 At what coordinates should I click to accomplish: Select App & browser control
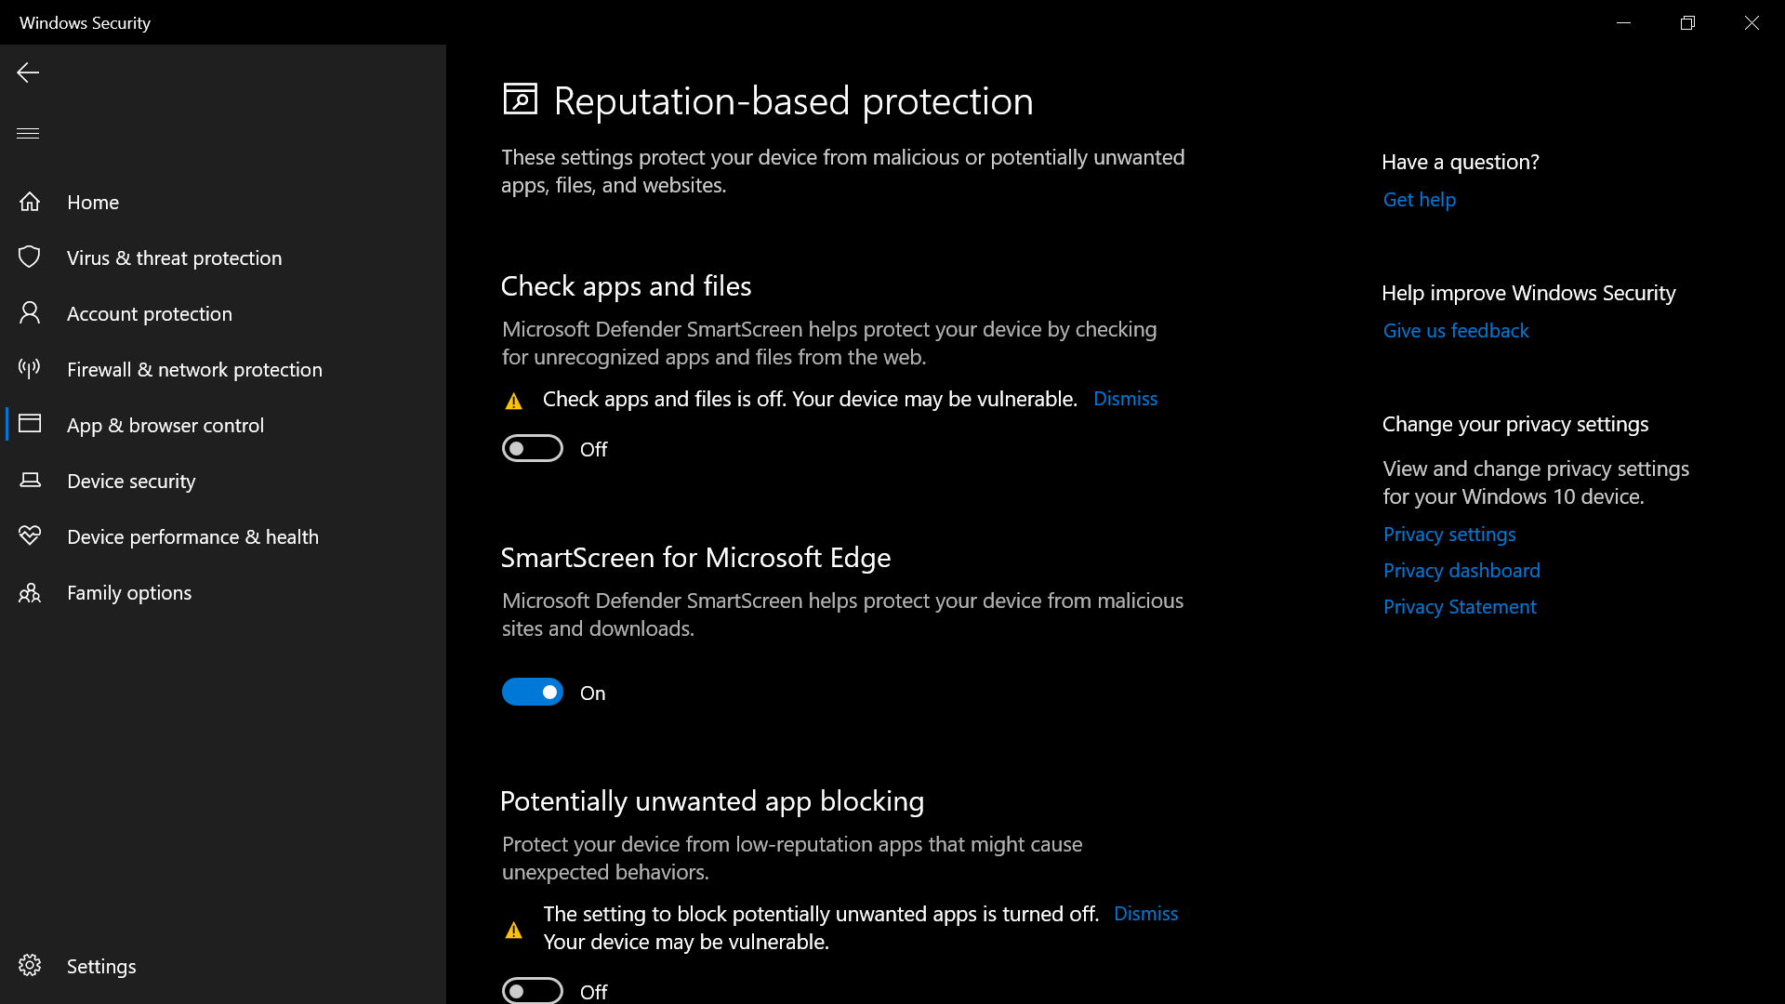[x=223, y=425]
